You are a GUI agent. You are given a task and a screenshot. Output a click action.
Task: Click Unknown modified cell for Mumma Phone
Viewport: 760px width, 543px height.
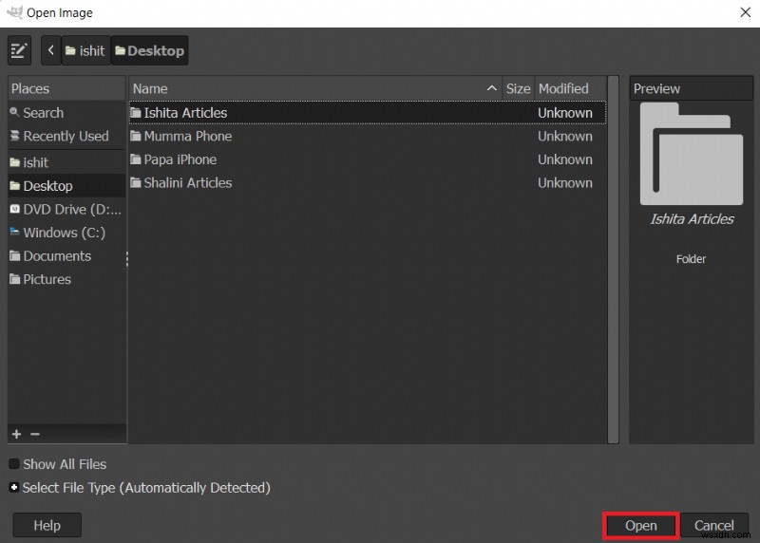click(565, 136)
